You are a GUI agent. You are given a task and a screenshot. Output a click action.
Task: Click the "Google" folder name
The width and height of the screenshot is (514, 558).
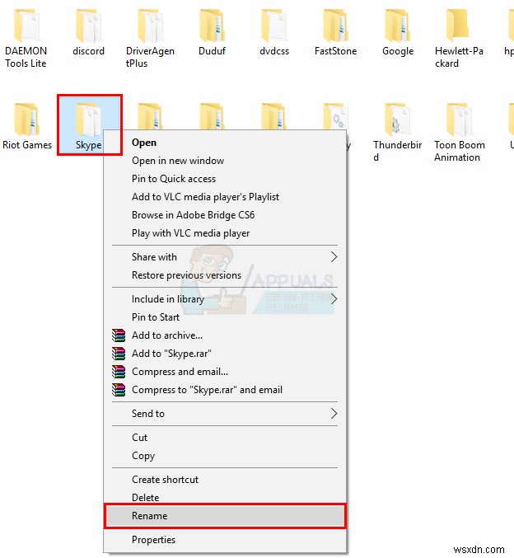(398, 52)
